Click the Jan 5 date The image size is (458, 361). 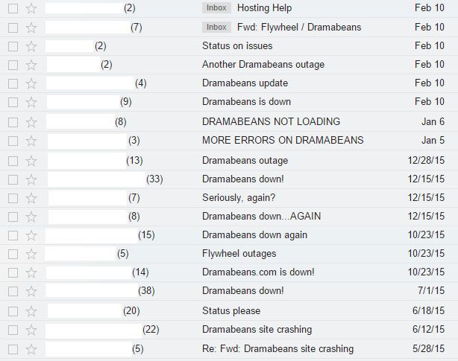433,140
